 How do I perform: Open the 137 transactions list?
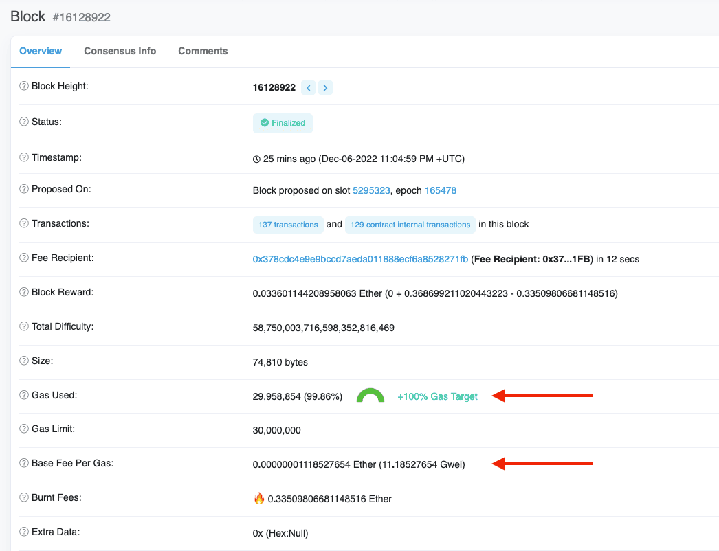[x=288, y=225]
